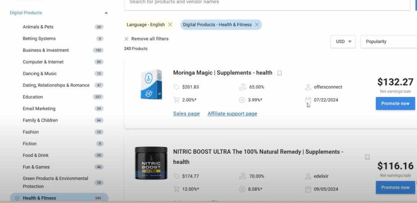Open the Affiliate support page link
Screen dimensions: 417x203
click(232, 114)
